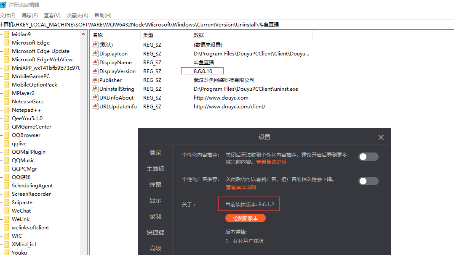454x255 pixels.
Task: Click the URLInfoAbout string value icon
Action: (x=95, y=97)
